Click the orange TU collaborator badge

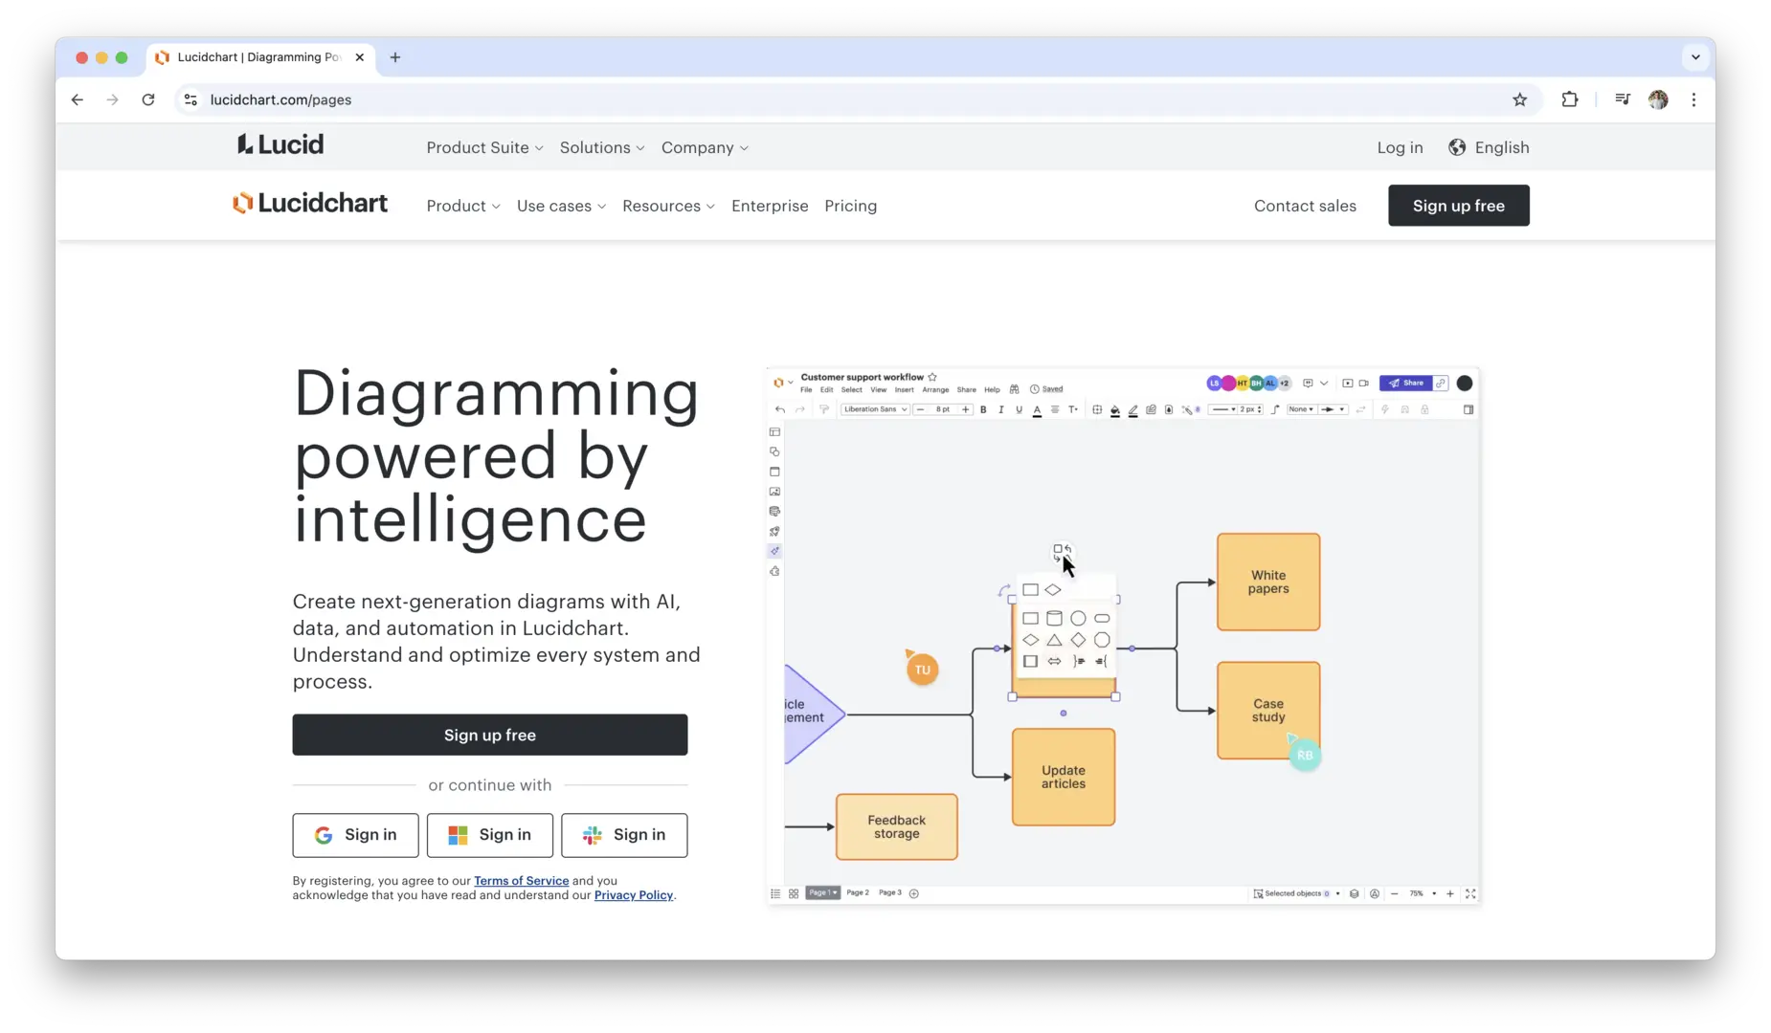[922, 670]
